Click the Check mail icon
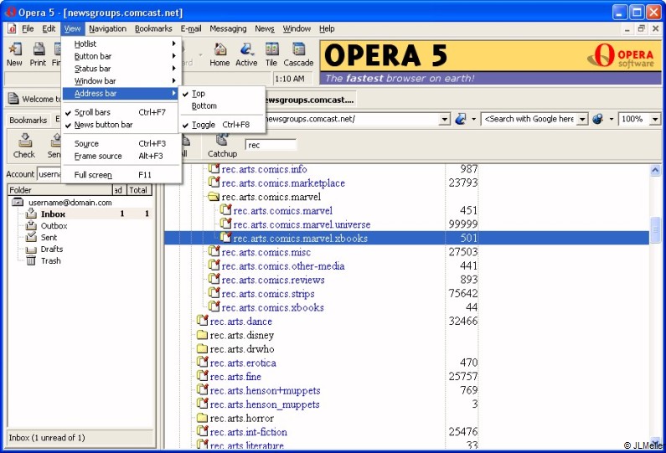 [24, 140]
